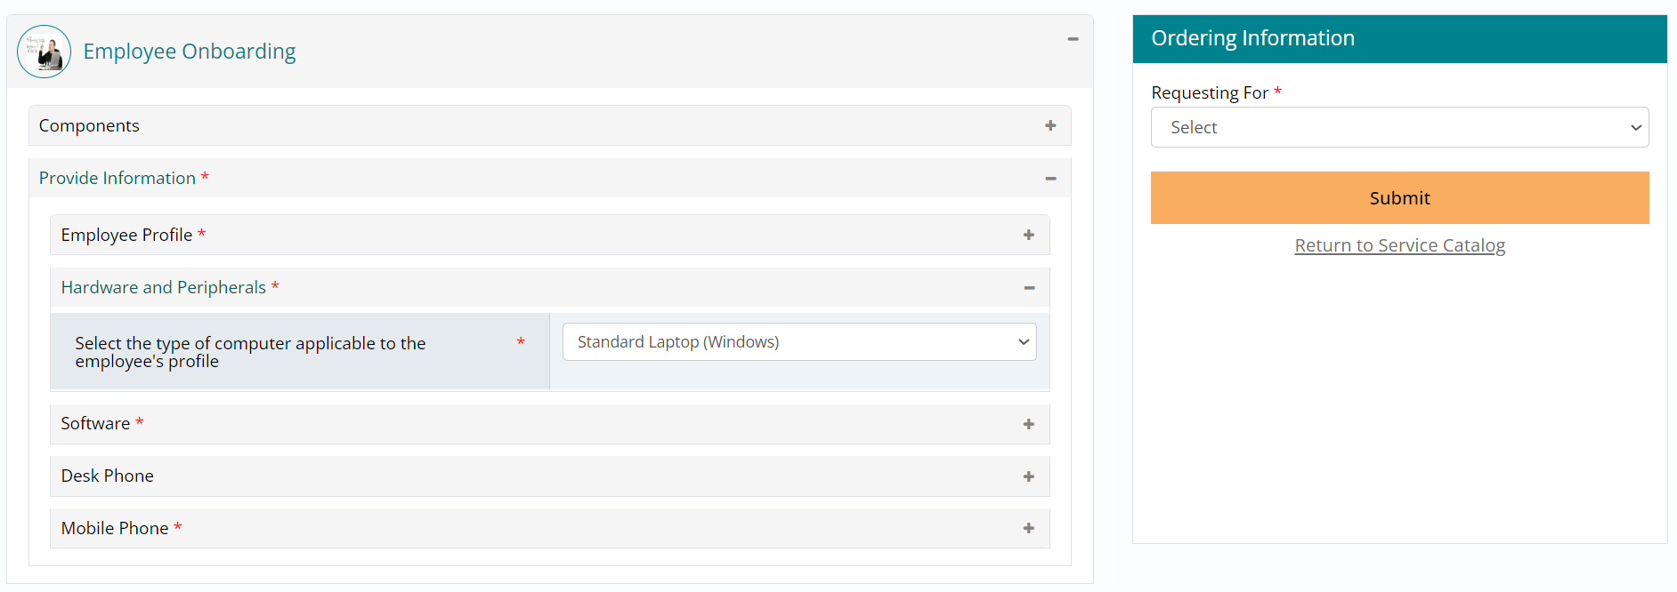1677x592 pixels.
Task: Expand Components with the plus icon
Action: [x=1050, y=126]
